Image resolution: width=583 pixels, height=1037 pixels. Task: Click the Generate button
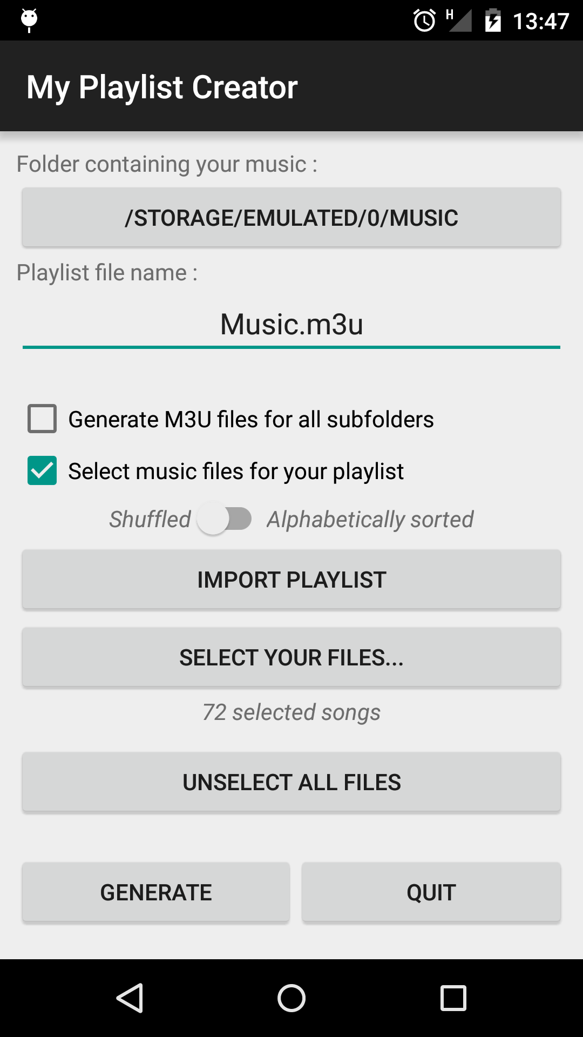[x=156, y=892]
